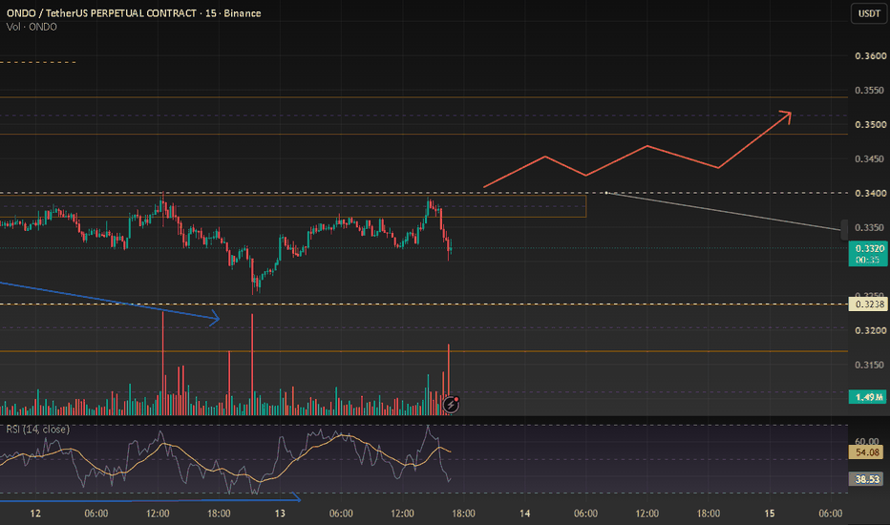This screenshot has width=890, height=525.
Task: Select the orange rectangle zone near 0.3400
Action: [x=293, y=206]
